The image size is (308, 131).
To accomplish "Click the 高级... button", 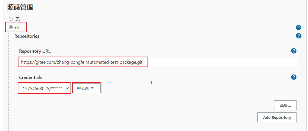I will pyautogui.click(x=285, y=105).
